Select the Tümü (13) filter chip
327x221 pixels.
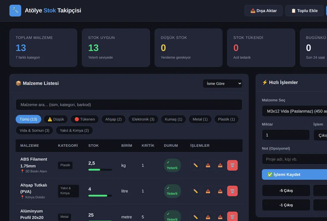coord(28,119)
